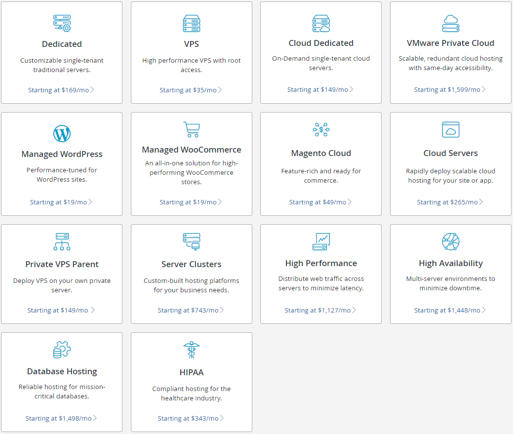Screen dimensions: 513x434
Task: Click the Database Hosting gear icon
Action: [x=62, y=350]
